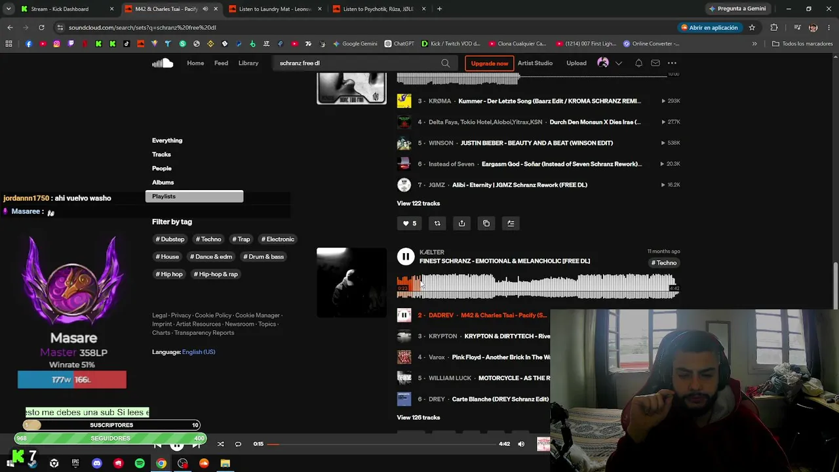Open a new browser tab
Viewport: 839px width, 472px height.
tap(439, 9)
